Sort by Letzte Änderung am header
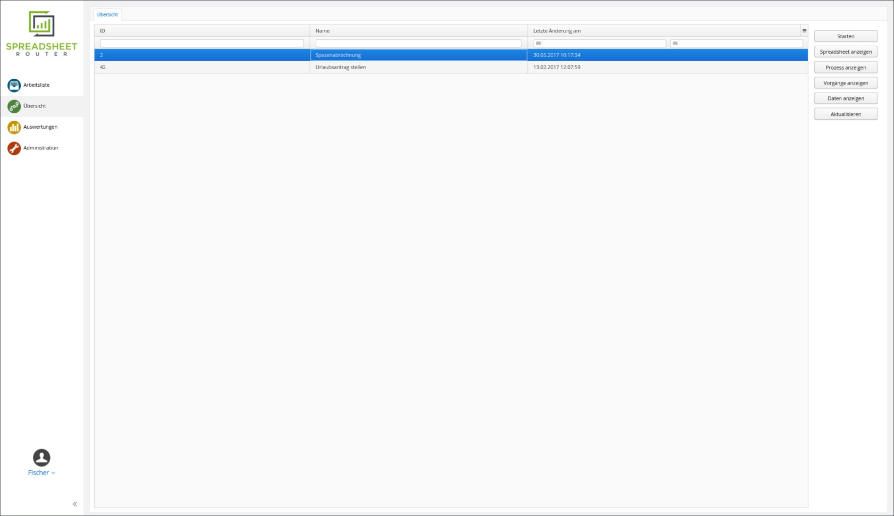The width and height of the screenshot is (894, 516). pos(664,31)
